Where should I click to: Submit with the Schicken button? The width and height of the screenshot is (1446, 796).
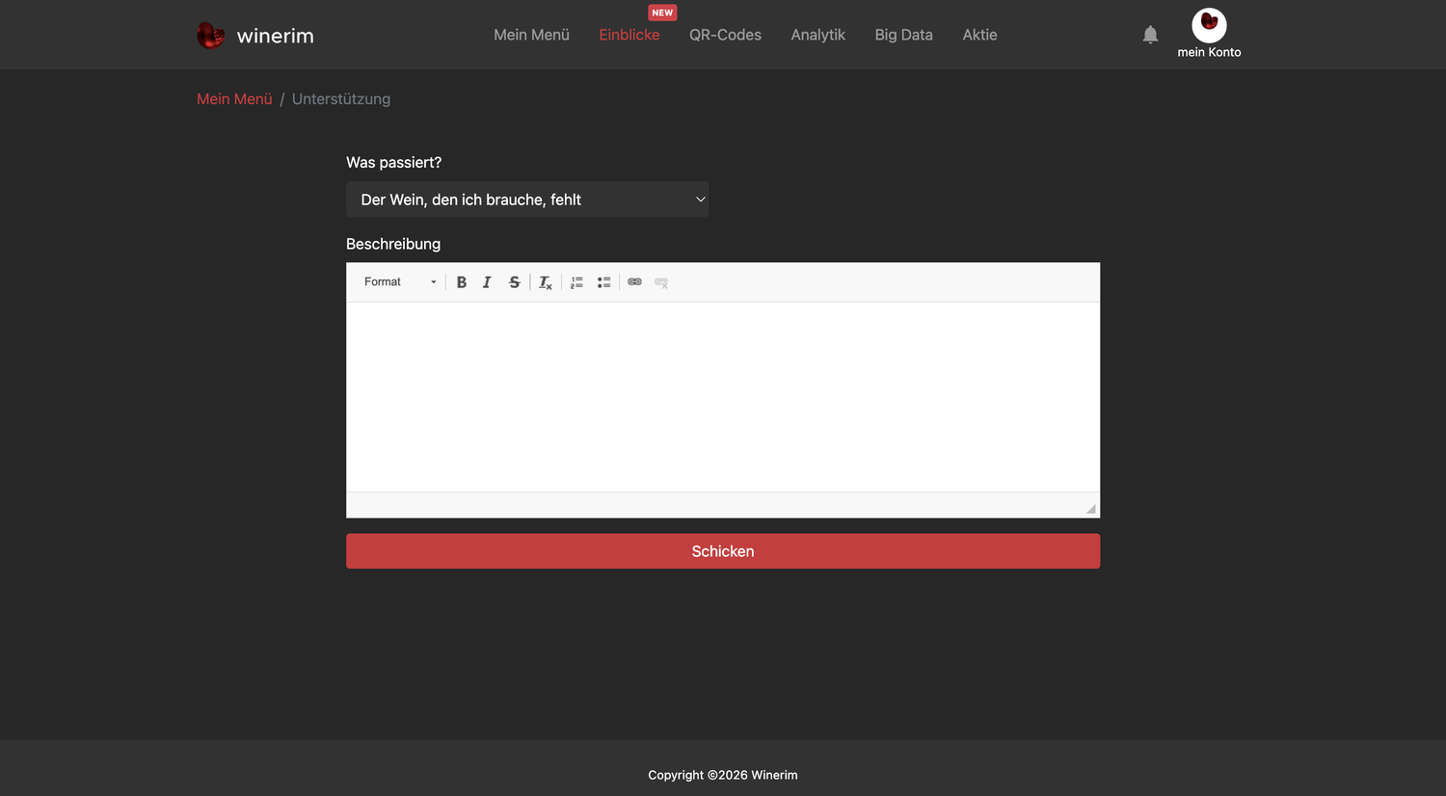723,551
